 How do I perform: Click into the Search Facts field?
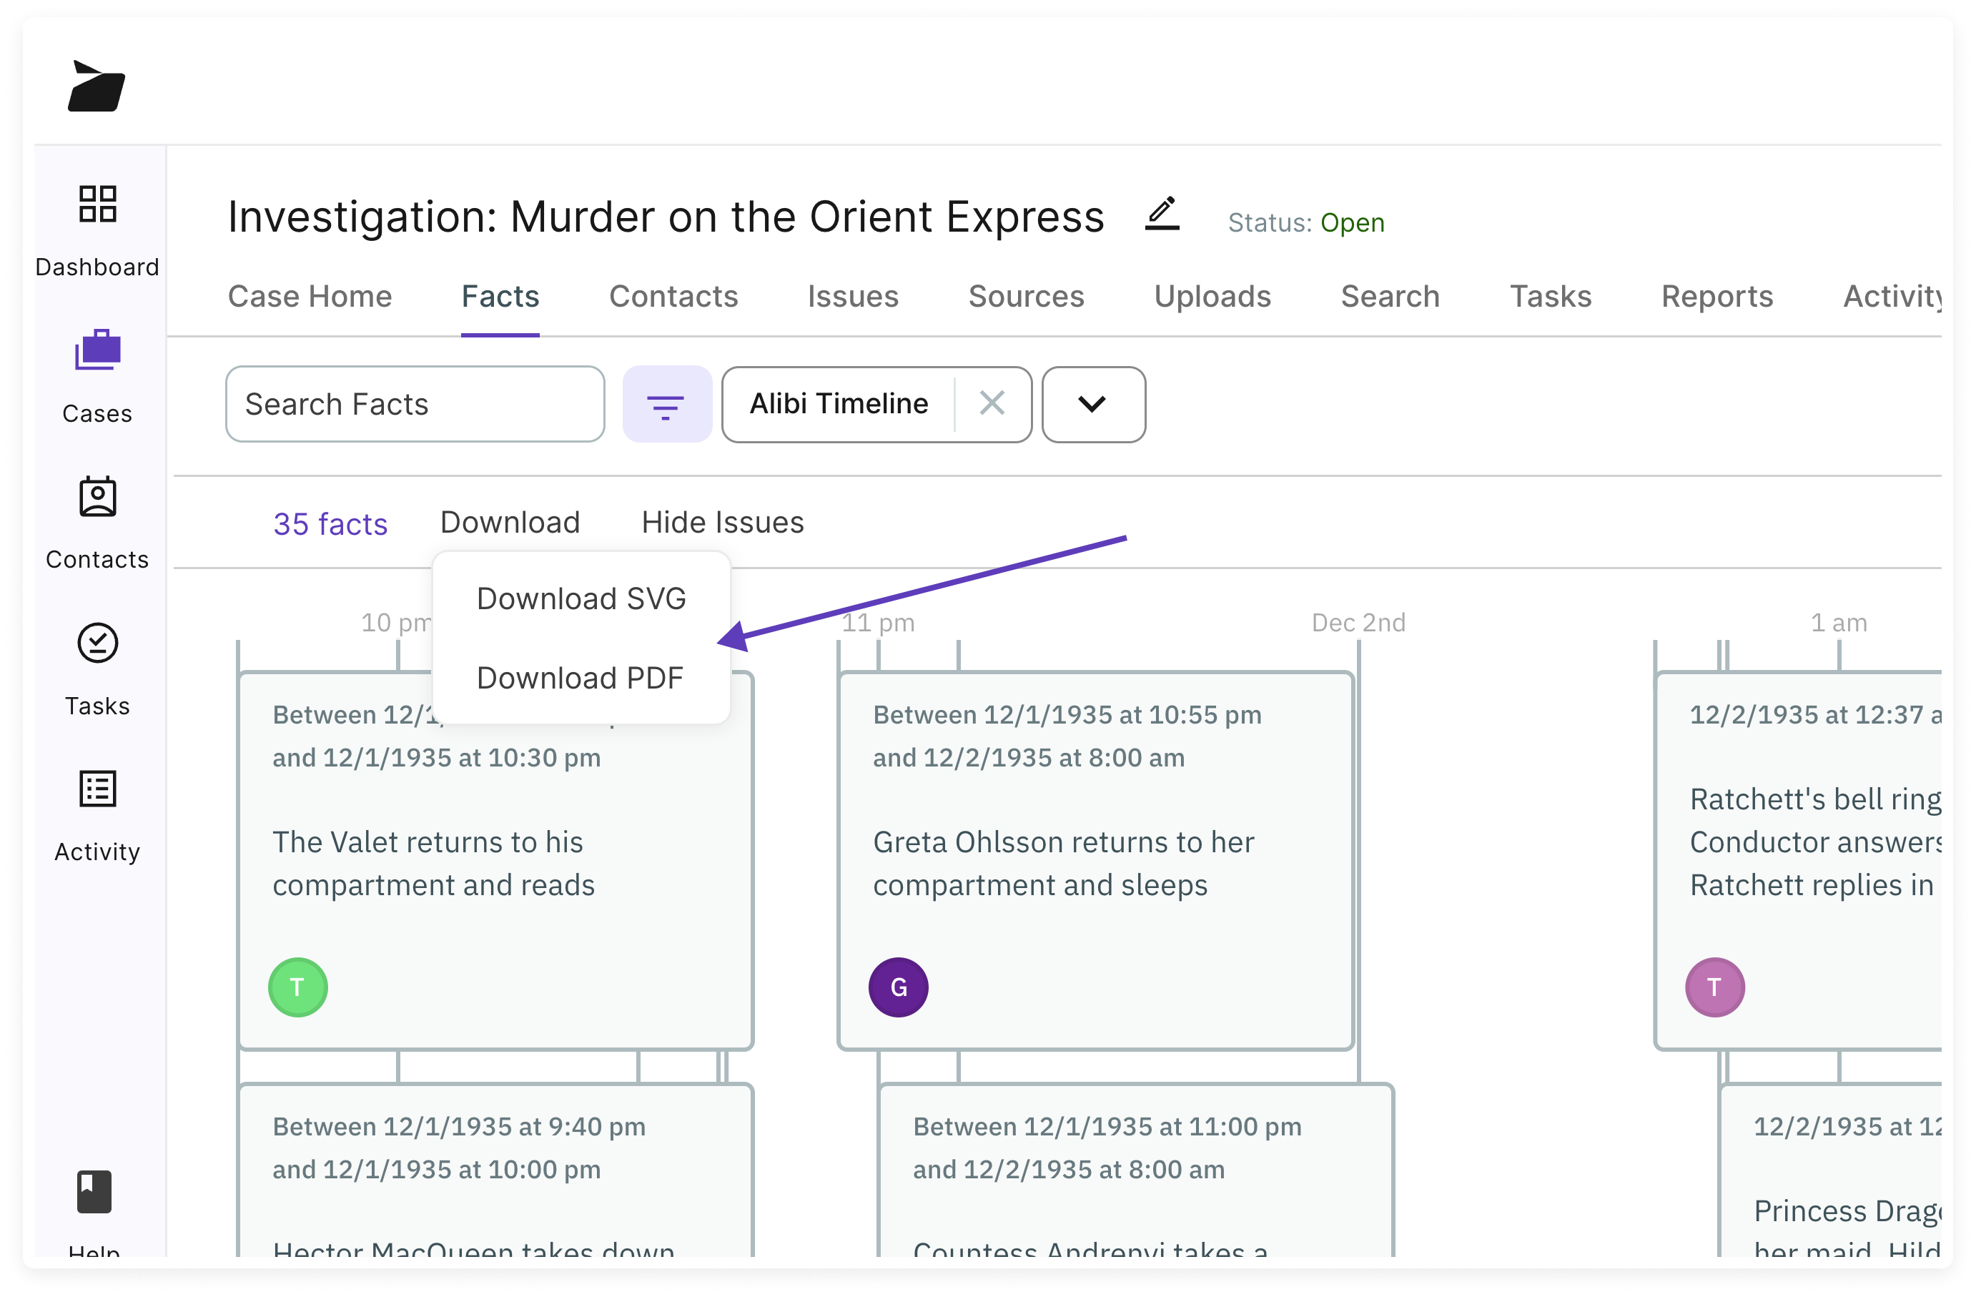(415, 405)
